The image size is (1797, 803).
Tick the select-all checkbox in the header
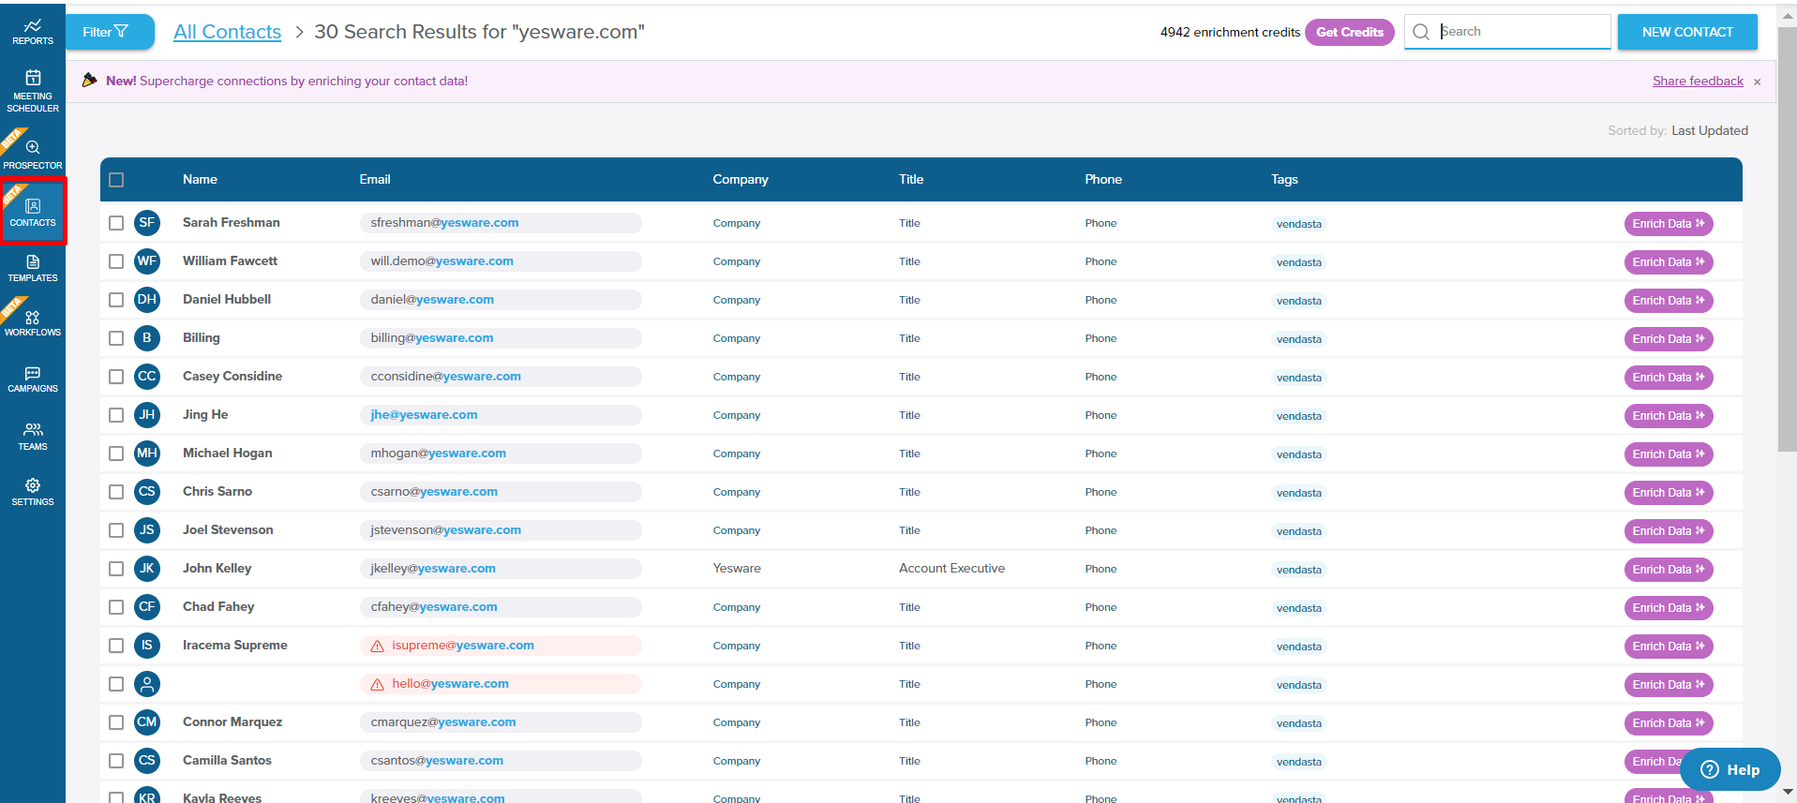pos(116,180)
